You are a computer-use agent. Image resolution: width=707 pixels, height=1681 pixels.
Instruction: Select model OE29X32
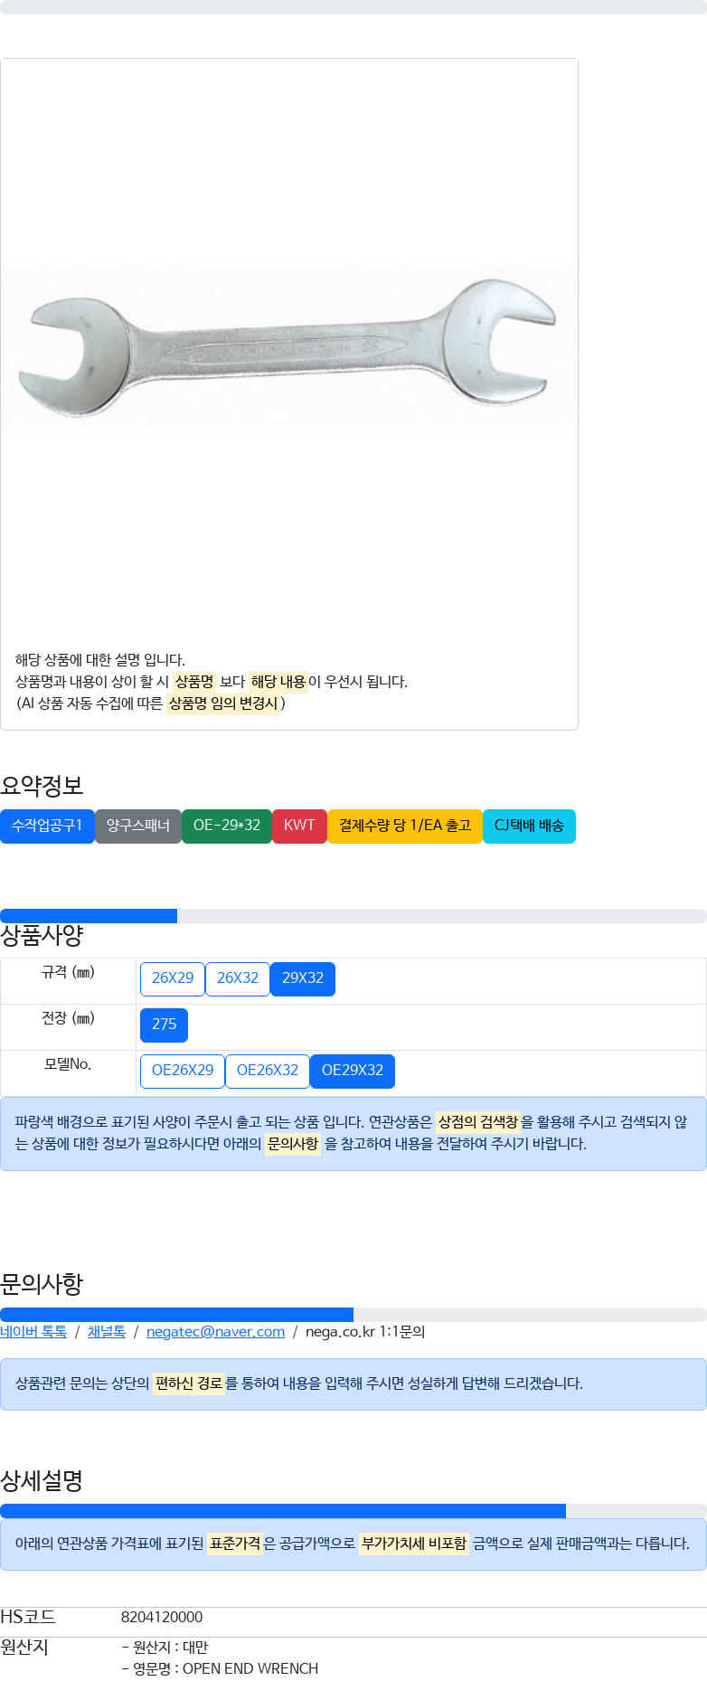coord(353,1071)
